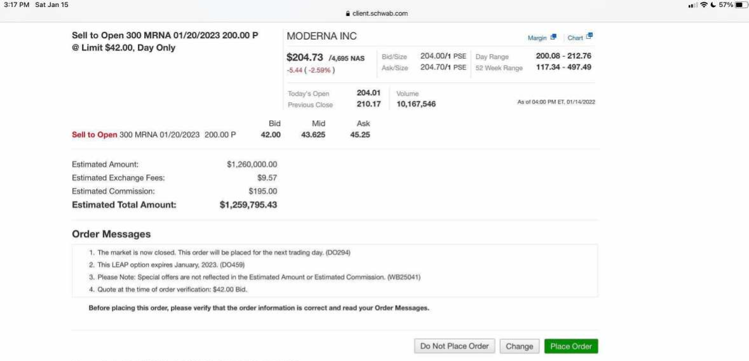Click the Do Not Place Order button
Viewport: 749px width, 361px height.
(x=454, y=346)
